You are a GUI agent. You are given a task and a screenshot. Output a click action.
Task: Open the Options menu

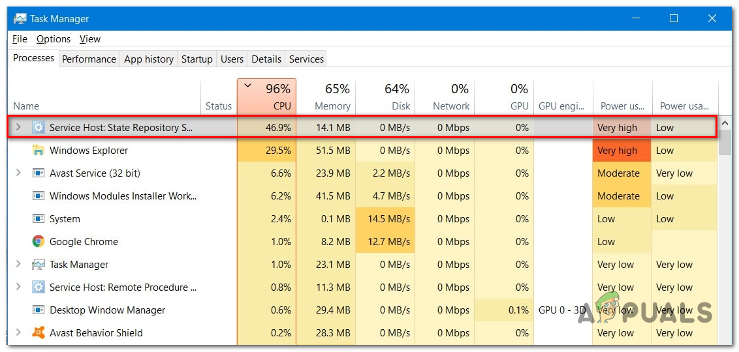(x=54, y=39)
